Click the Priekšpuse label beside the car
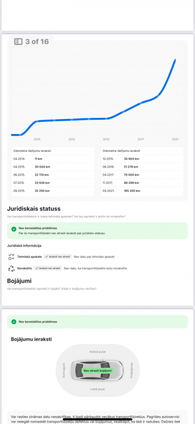195x424 pixels. pyautogui.click(x=132, y=370)
